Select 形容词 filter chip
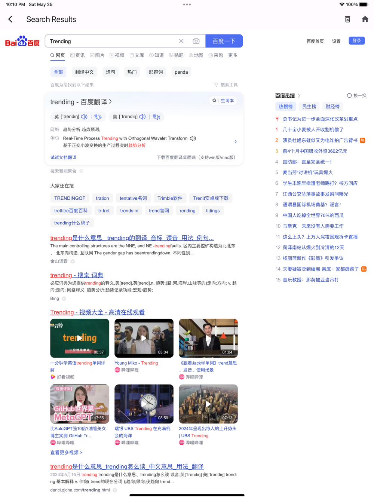Screen dimensions: 374x499 tap(156, 72)
